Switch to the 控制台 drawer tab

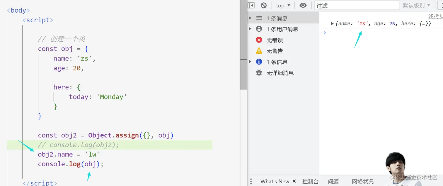[x=310, y=181]
